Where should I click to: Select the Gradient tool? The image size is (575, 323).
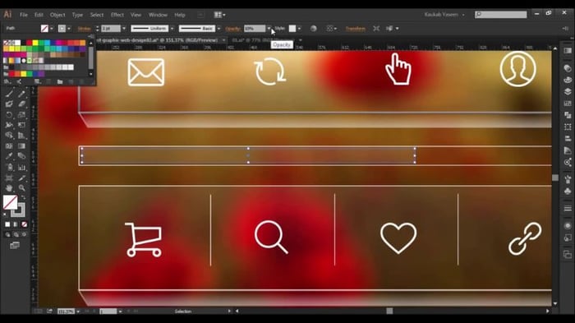click(21, 146)
